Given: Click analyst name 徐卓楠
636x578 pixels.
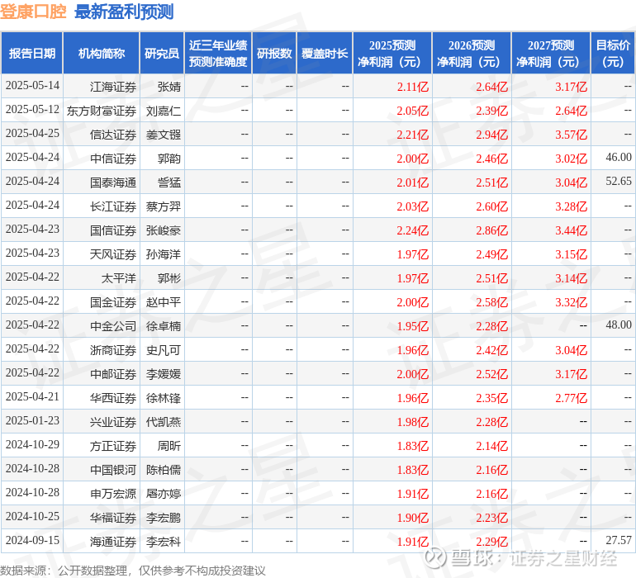Looking at the screenshot, I should (164, 326).
